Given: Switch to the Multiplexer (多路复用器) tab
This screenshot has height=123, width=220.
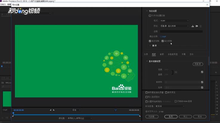Looking at the screenshot, I should point(173,54).
